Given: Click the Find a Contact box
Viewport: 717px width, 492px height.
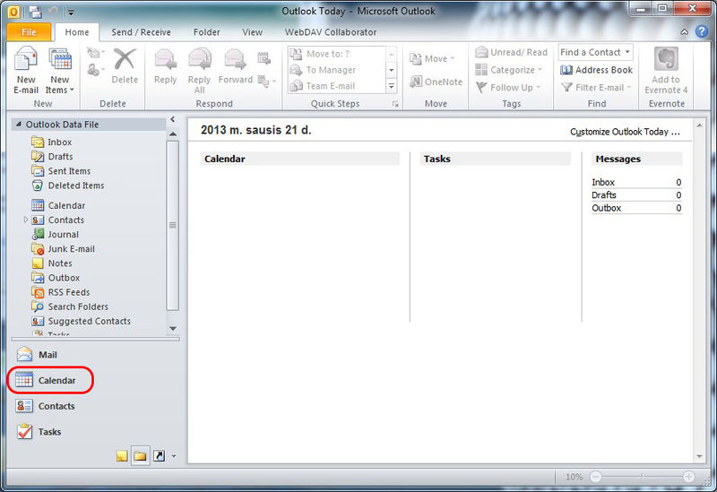Looking at the screenshot, I should coord(595,52).
